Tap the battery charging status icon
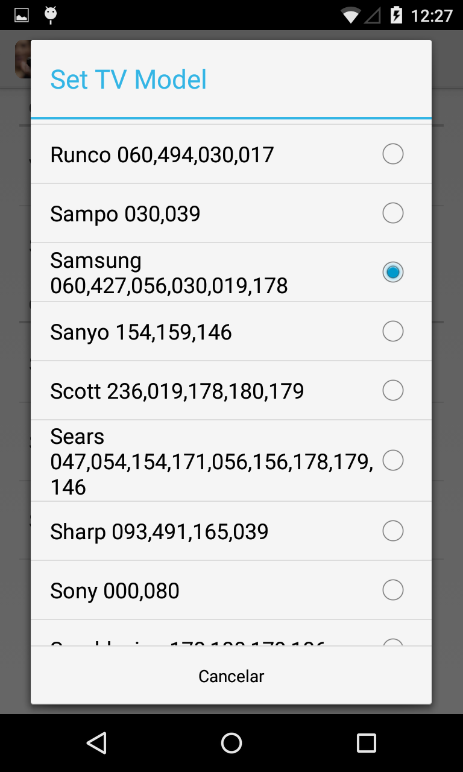This screenshot has width=463, height=772. pyautogui.click(x=396, y=15)
